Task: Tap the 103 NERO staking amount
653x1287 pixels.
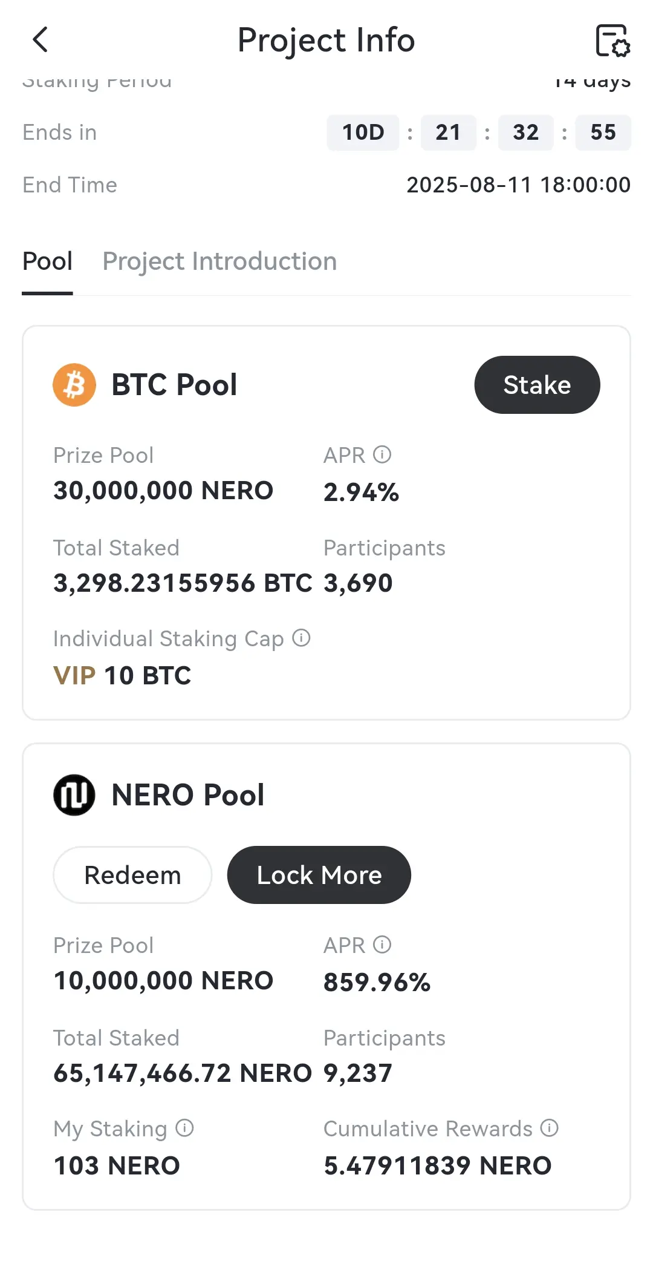Action: 117,1165
